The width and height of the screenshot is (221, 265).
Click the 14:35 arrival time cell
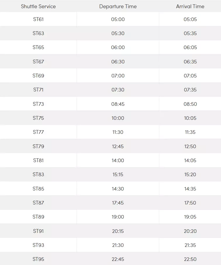point(190,189)
